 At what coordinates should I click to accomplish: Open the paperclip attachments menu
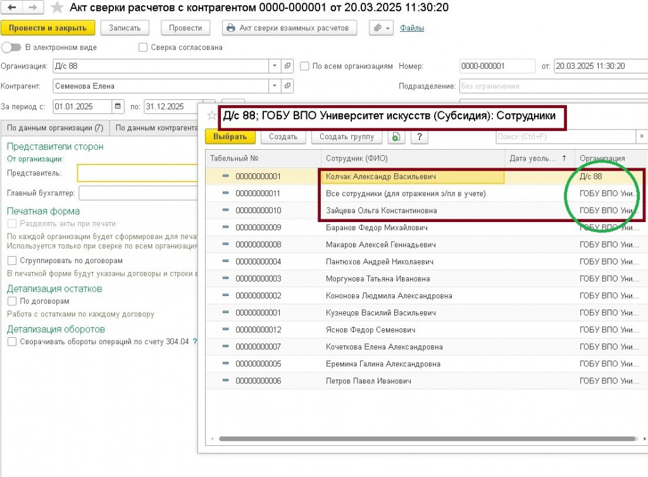(x=381, y=28)
